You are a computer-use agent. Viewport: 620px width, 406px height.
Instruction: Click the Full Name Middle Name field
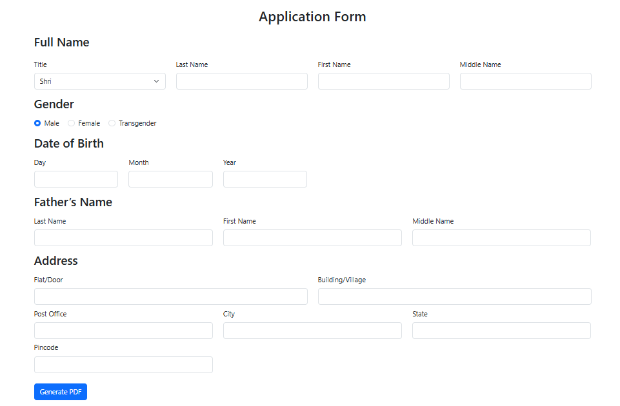[525, 81]
